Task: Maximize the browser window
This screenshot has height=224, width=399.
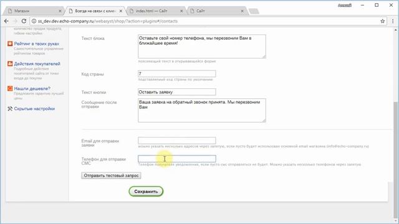Action: [x=377, y=5]
